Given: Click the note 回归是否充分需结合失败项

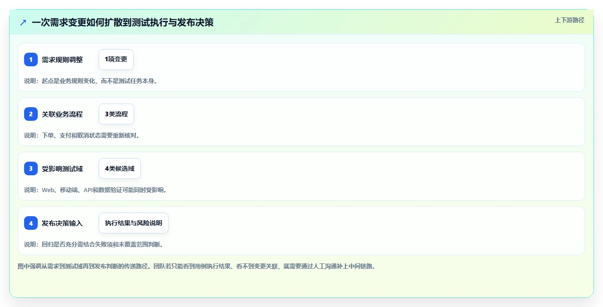Looking at the screenshot, I should tap(93, 244).
